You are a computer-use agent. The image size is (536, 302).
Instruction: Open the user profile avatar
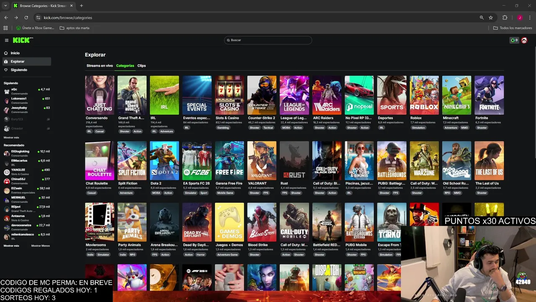point(524,40)
